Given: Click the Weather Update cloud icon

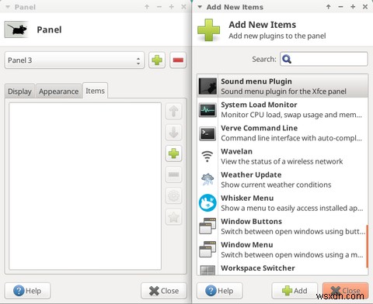Looking at the screenshot, I should point(207,180).
